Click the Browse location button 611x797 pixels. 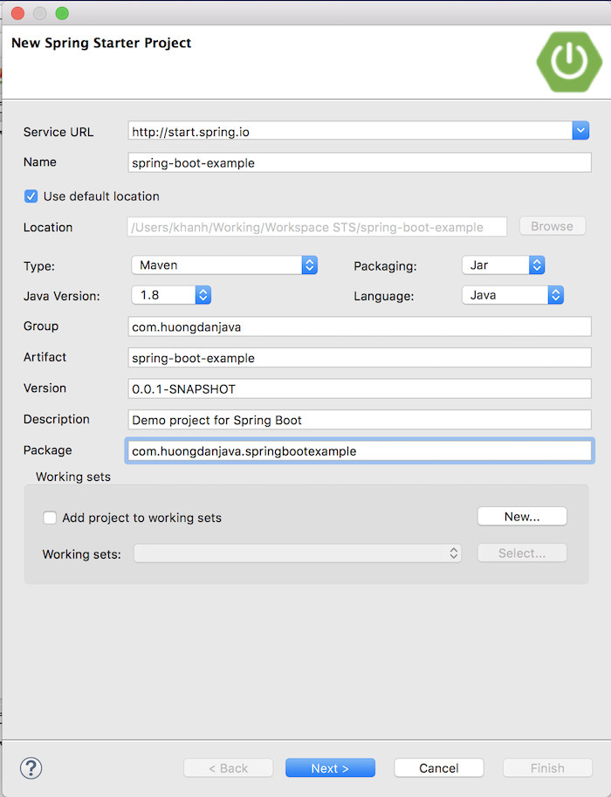pos(552,226)
